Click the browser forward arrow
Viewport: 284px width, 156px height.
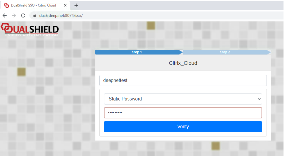[14, 15]
